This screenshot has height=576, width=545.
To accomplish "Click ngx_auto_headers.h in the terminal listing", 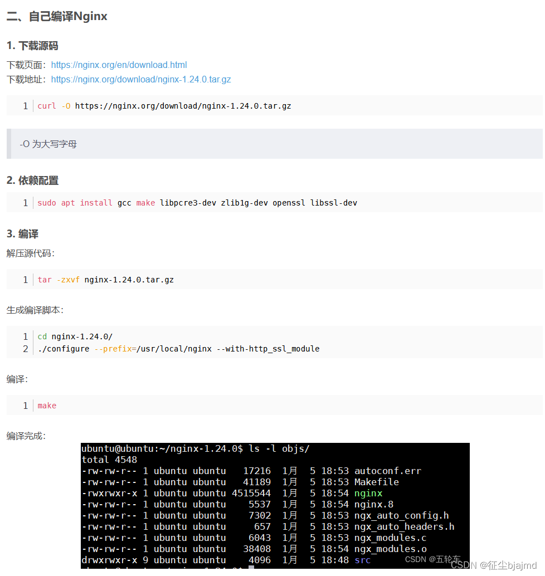I will 404,527.
